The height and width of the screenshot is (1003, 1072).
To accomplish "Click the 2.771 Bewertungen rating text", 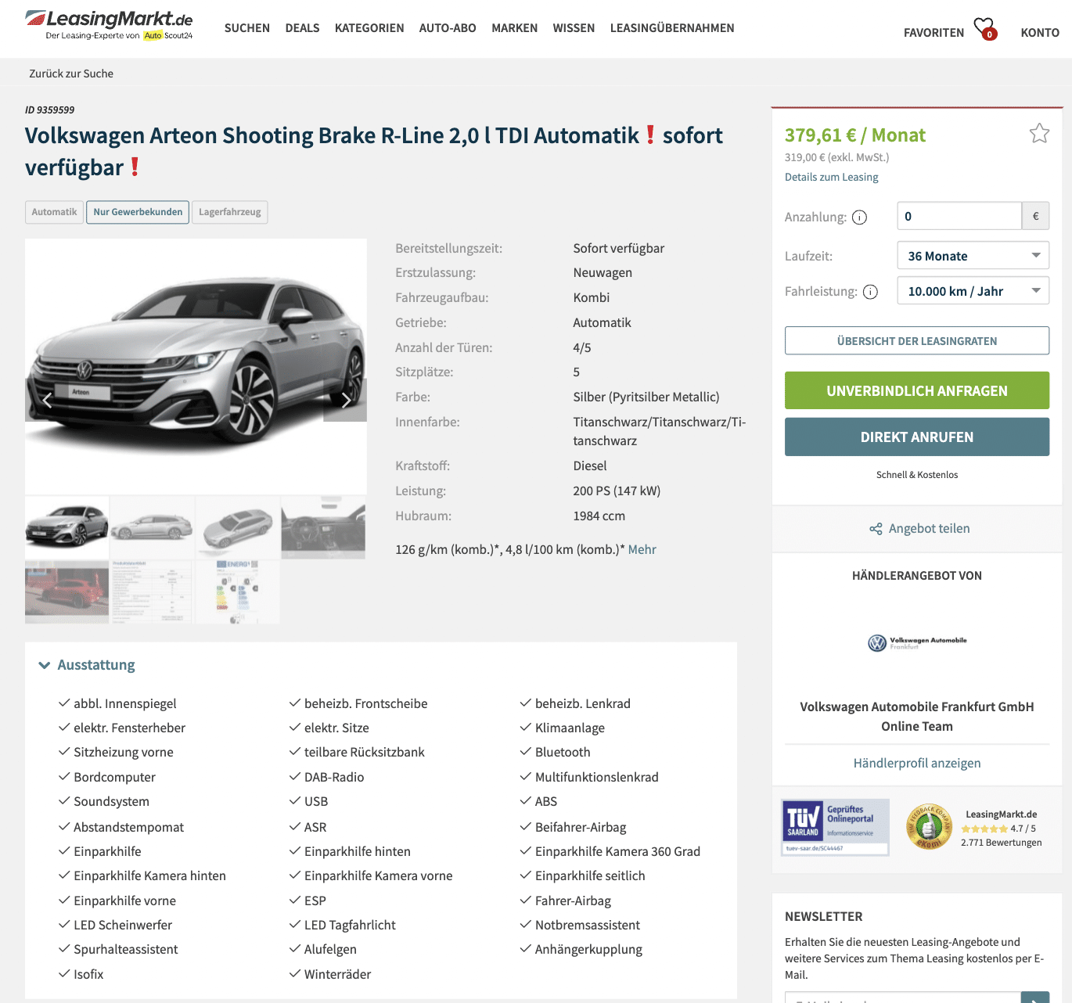I will pos(1002,843).
